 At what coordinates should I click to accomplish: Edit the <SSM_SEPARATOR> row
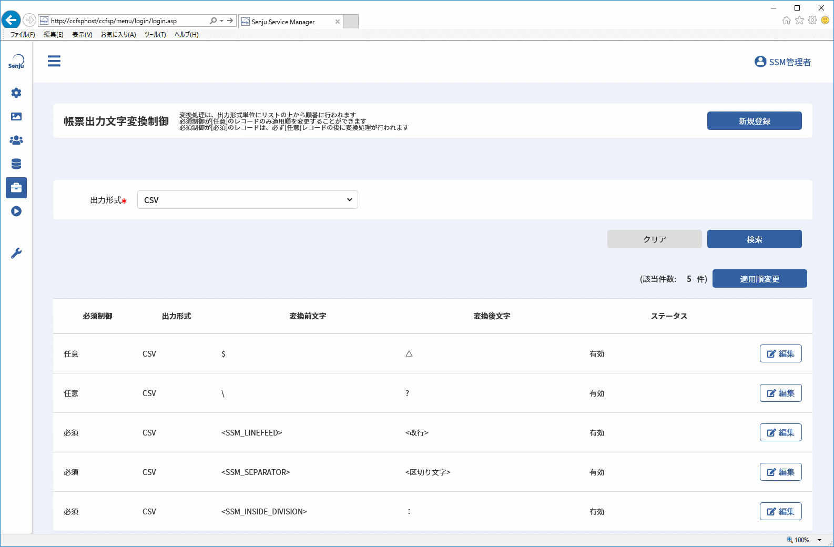781,472
